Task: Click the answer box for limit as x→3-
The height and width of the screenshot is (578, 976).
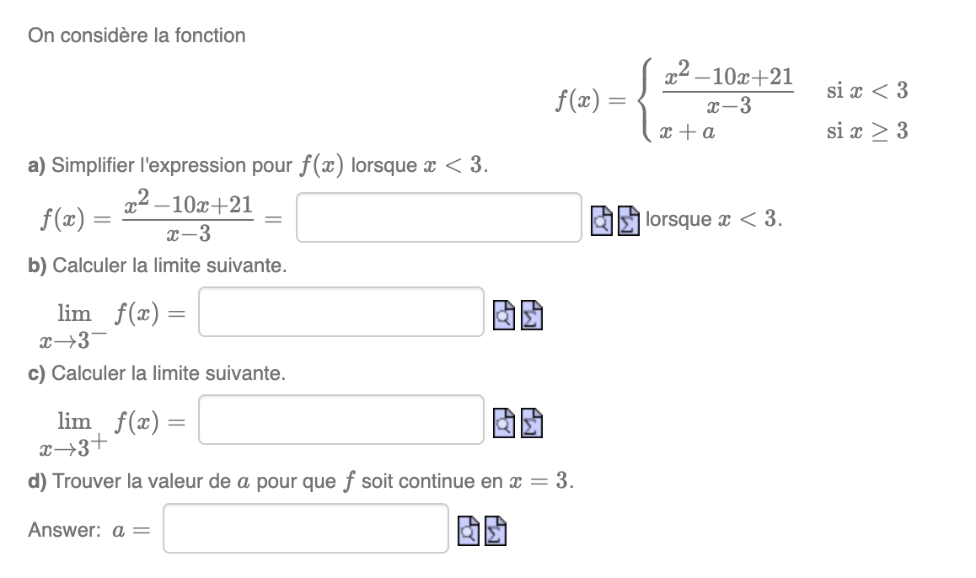Action: [x=341, y=312]
